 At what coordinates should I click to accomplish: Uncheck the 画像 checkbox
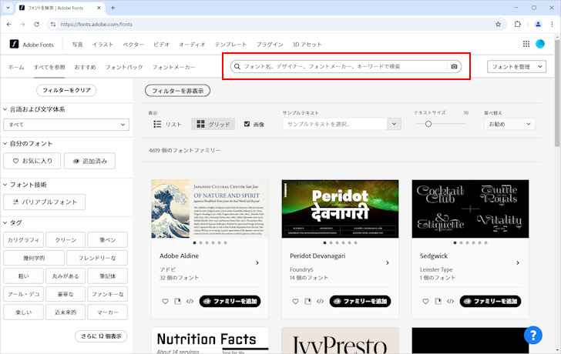coord(247,124)
